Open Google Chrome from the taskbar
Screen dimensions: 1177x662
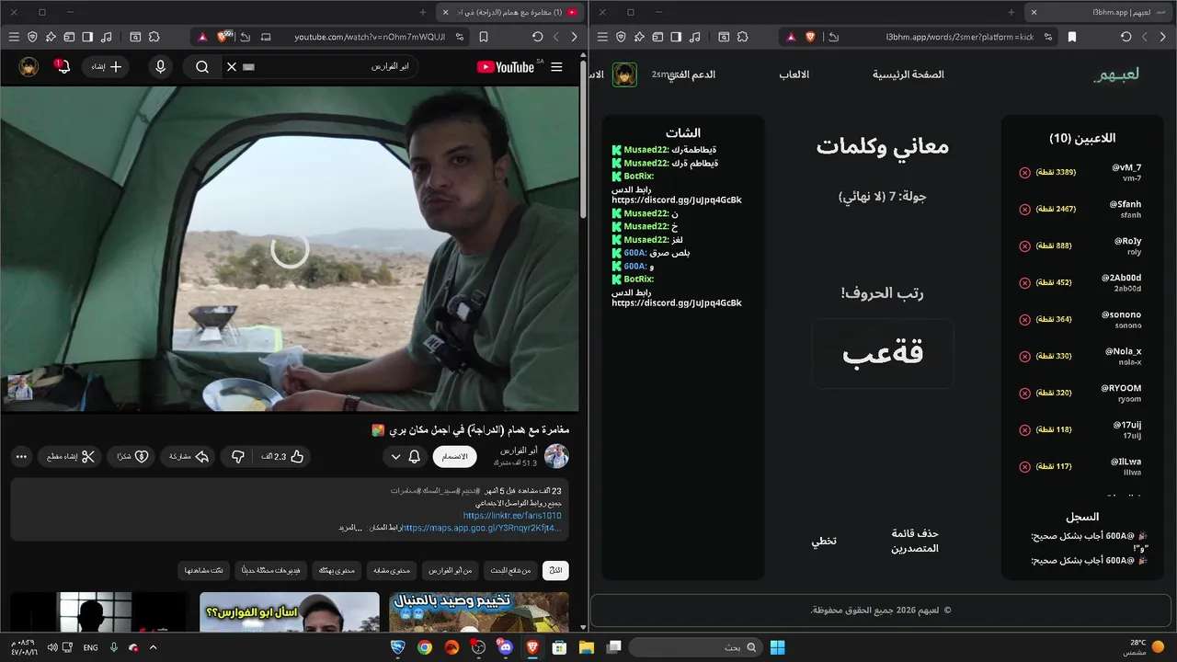(424, 647)
